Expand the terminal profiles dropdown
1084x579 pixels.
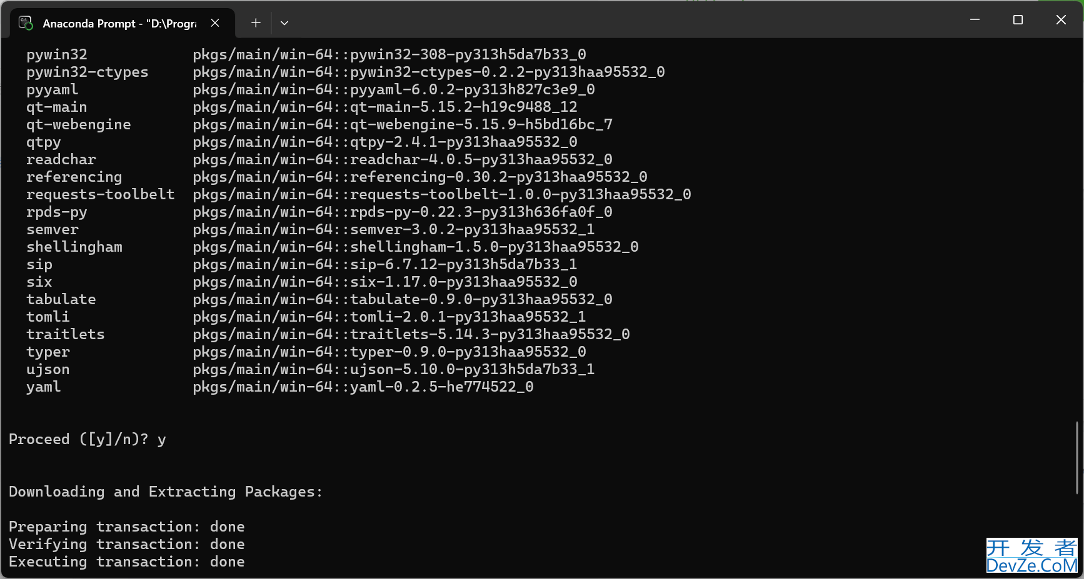(284, 23)
